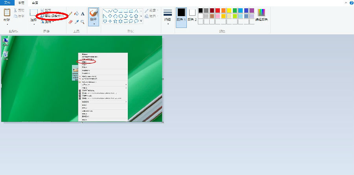Select the Fill with color bucket tool
The width and height of the screenshot is (354, 175).
point(77,13)
